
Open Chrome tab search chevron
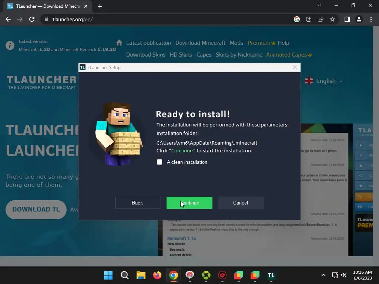pyautogui.click(x=319, y=5)
